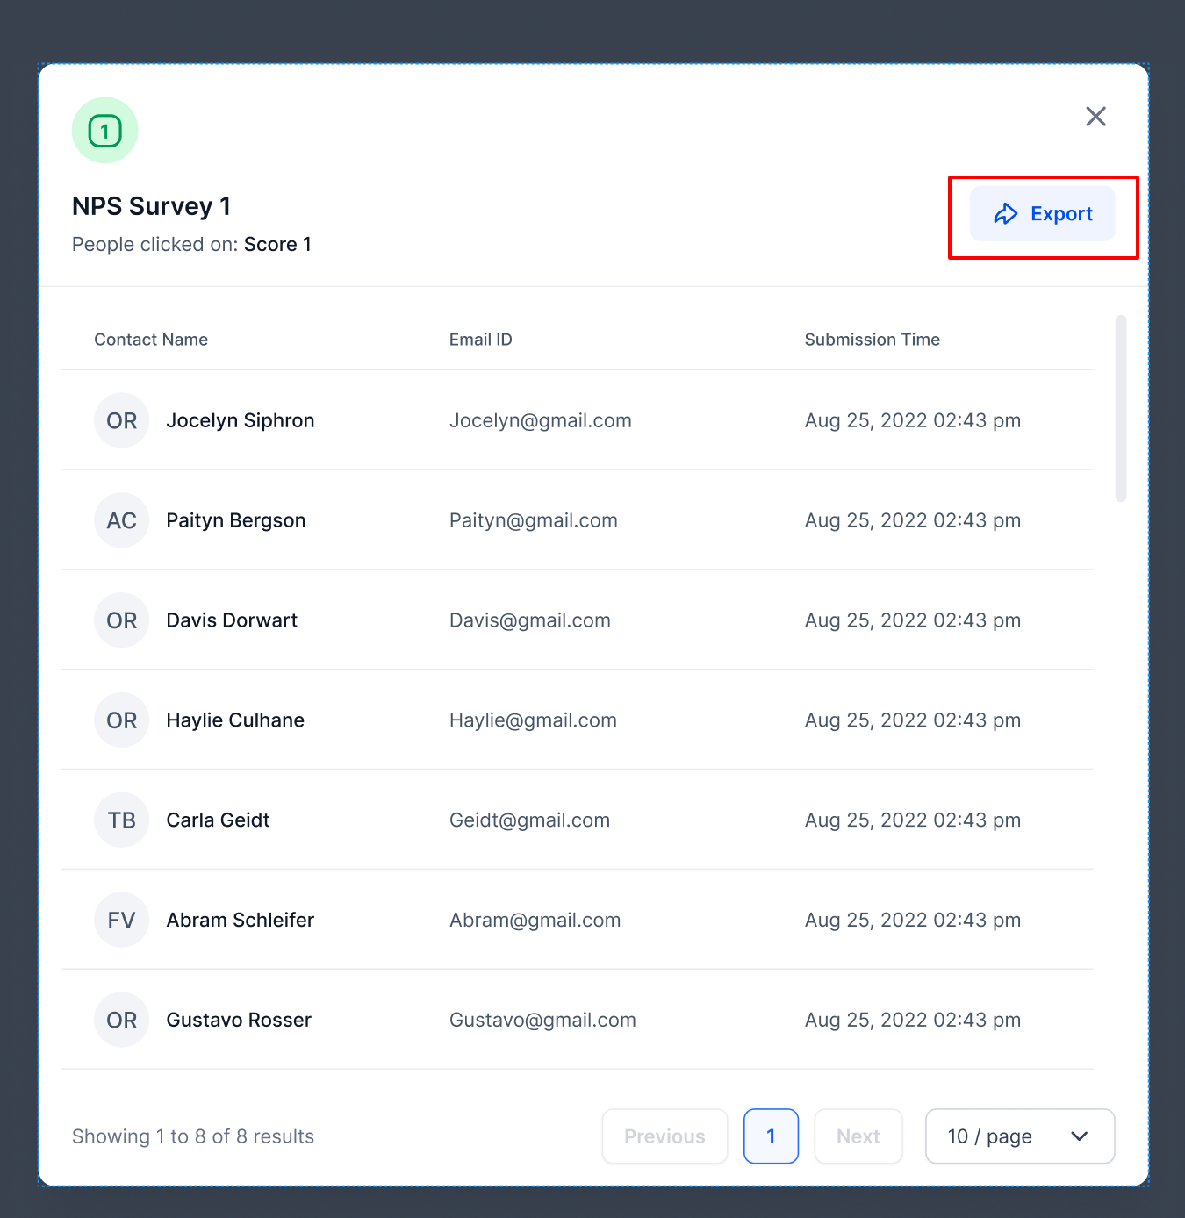This screenshot has height=1218, width=1185.
Task: Click the email Davis@gmail.com
Action: (x=530, y=620)
